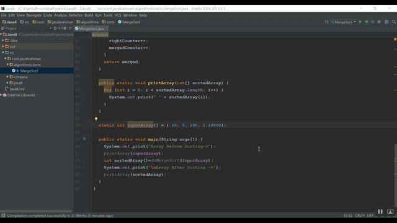The width and height of the screenshot is (397, 223).
Task: Expand the .idea folder node
Action: [3, 40]
